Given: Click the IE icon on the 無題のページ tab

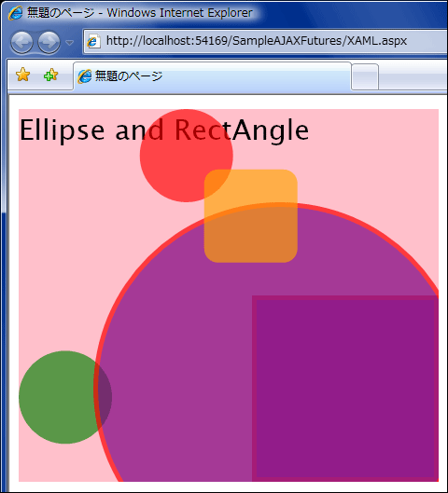Looking at the screenshot, I should [x=84, y=76].
